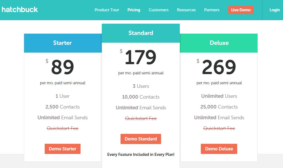Click Every Feature Included in Every Plan text

click(x=141, y=155)
